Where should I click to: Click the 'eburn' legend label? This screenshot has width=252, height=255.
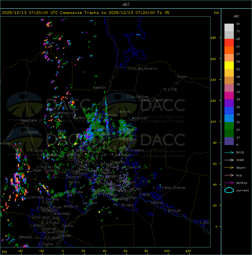click(x=241, y=168)
